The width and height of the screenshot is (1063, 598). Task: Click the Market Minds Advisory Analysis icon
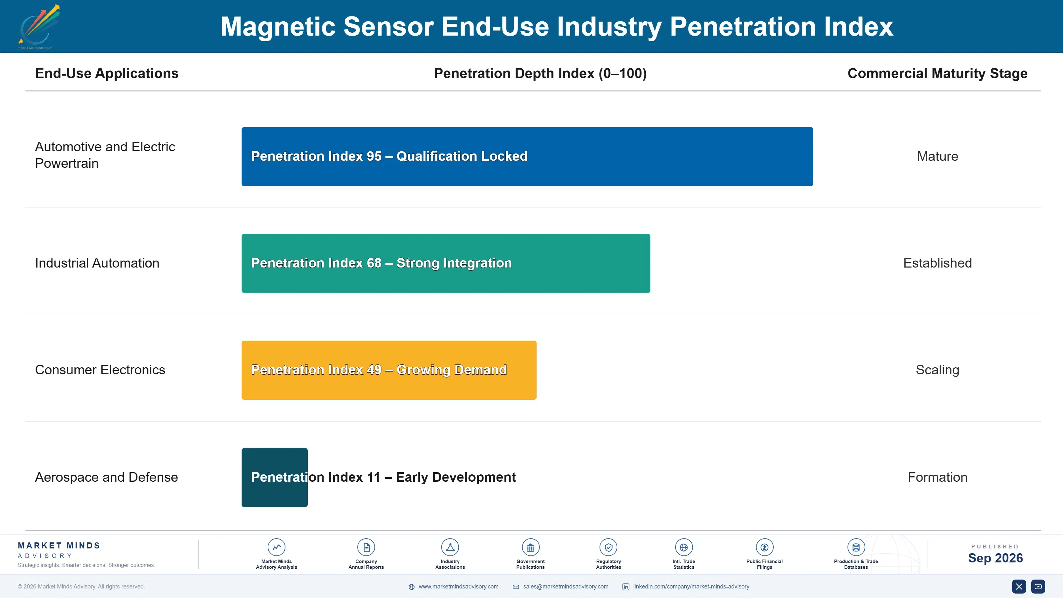(x=277, y=547)
